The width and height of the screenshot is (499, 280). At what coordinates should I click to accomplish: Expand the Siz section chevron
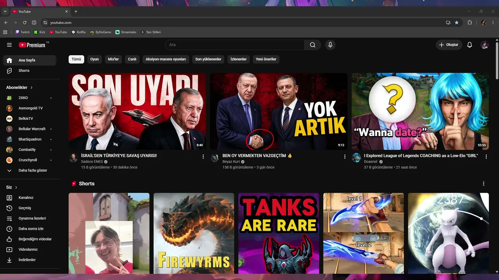point(16,187)
